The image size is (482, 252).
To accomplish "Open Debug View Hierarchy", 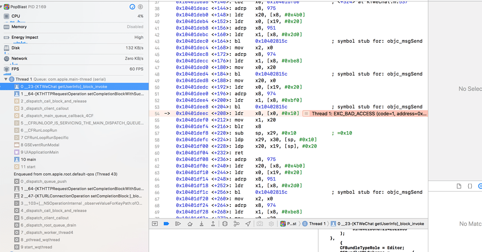I will (x=225, y=224).
